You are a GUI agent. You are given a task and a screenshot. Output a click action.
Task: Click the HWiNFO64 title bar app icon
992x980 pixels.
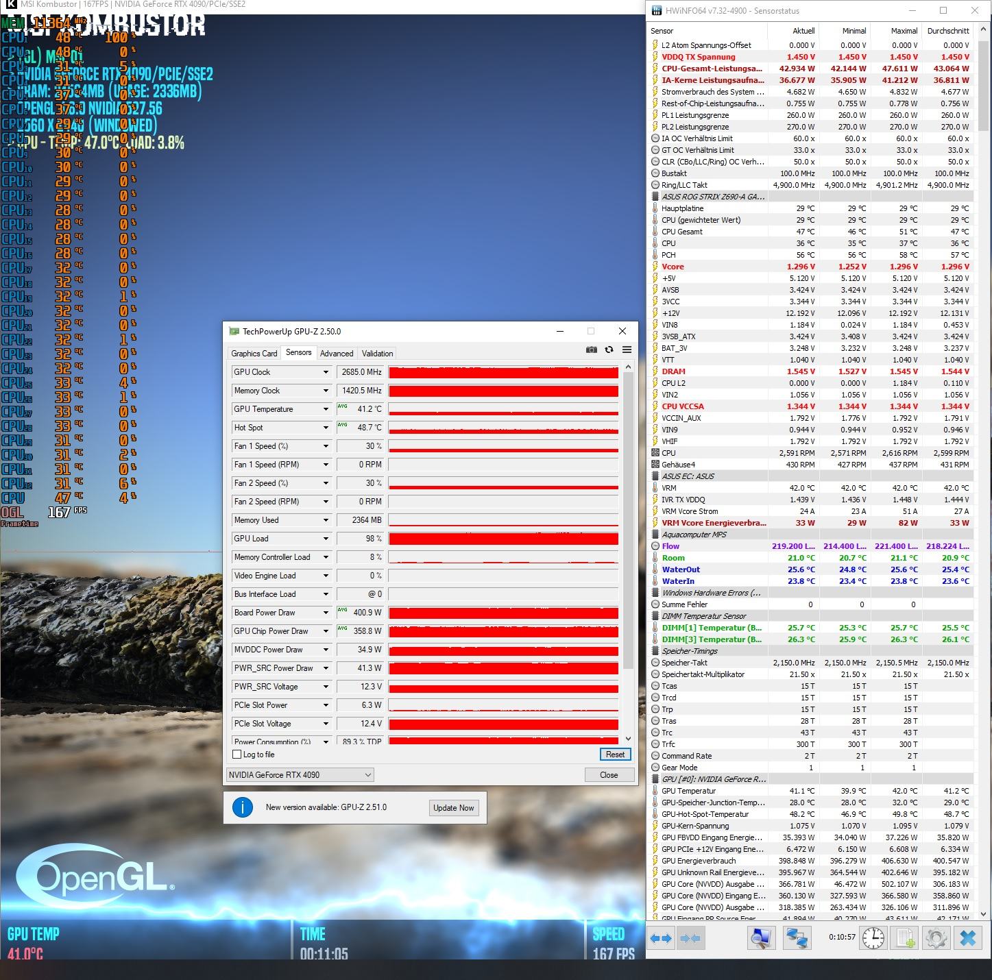(x=657, y=10)
